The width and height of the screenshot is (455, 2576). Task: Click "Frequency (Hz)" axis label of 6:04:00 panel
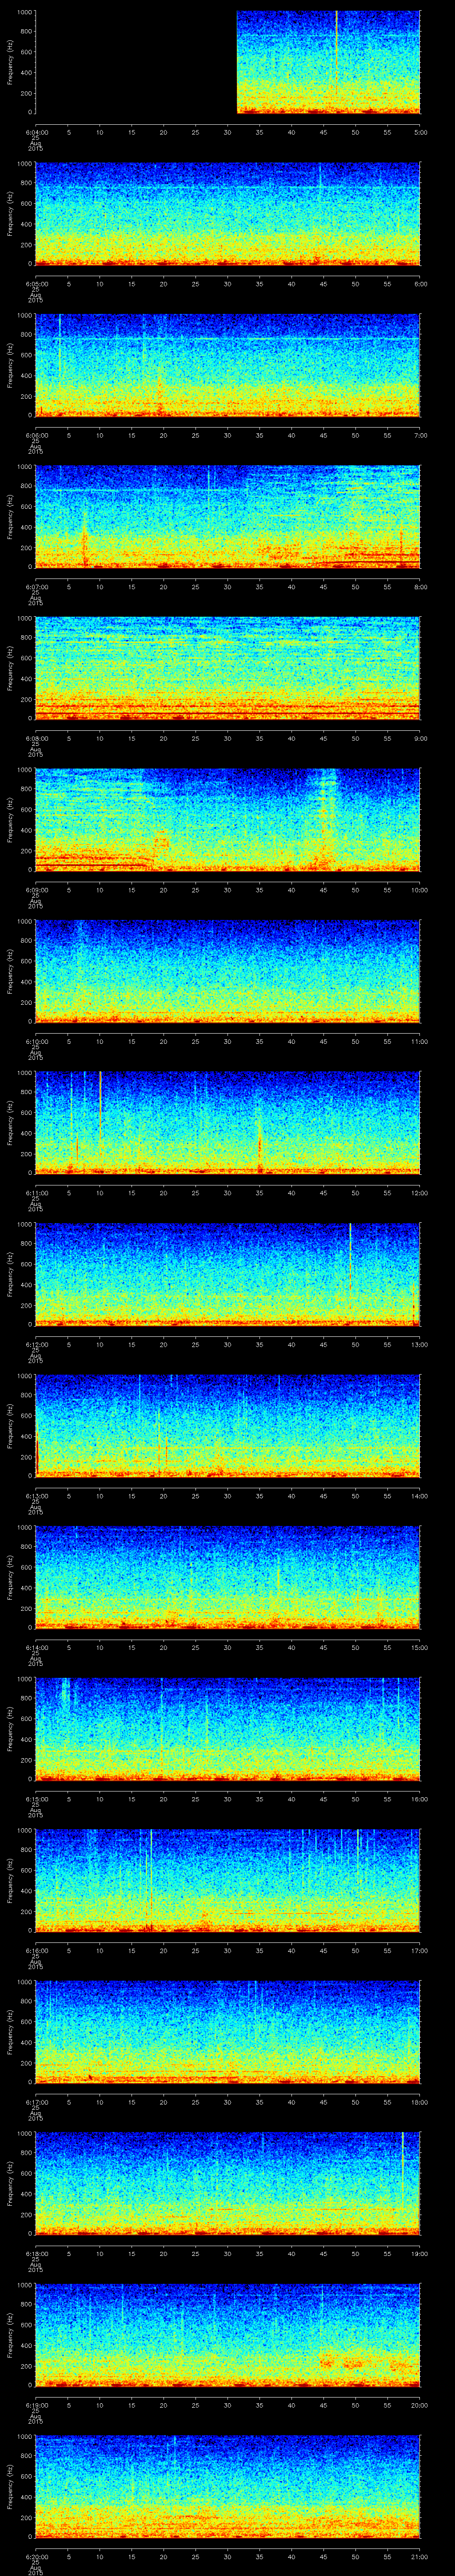[x=10, y=62]
